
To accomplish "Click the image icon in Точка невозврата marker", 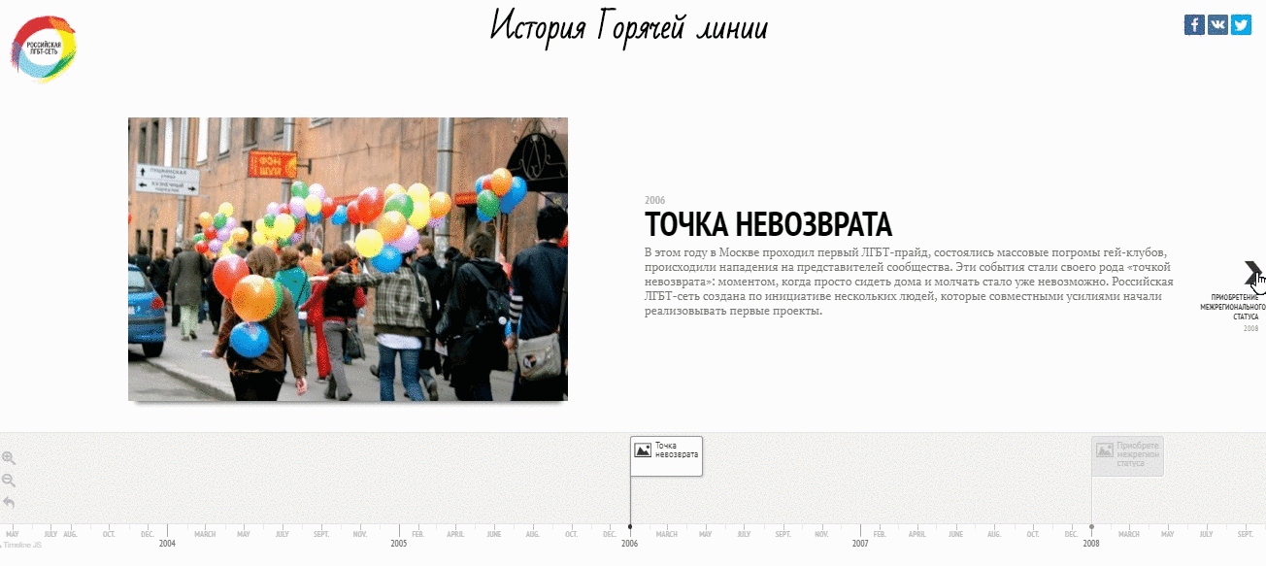I will click(x=643, y=450).
